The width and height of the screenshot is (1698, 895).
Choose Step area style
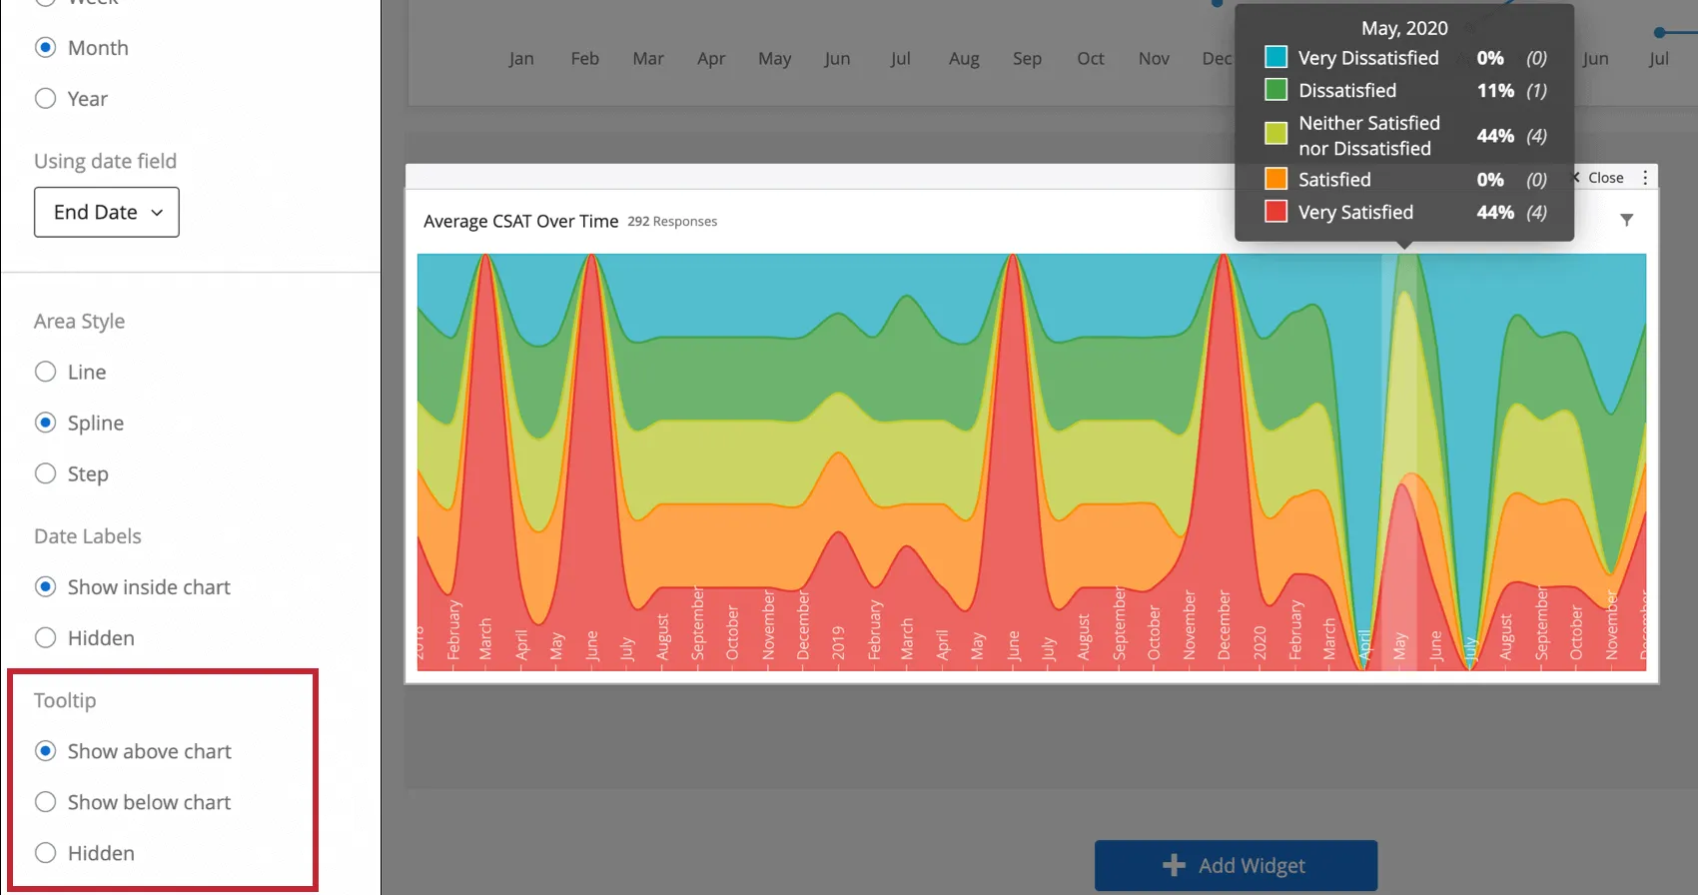(x=45, y=473)
